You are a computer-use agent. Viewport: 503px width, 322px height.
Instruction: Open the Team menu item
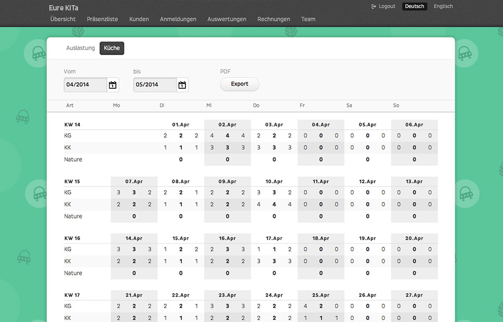(308, 19)
